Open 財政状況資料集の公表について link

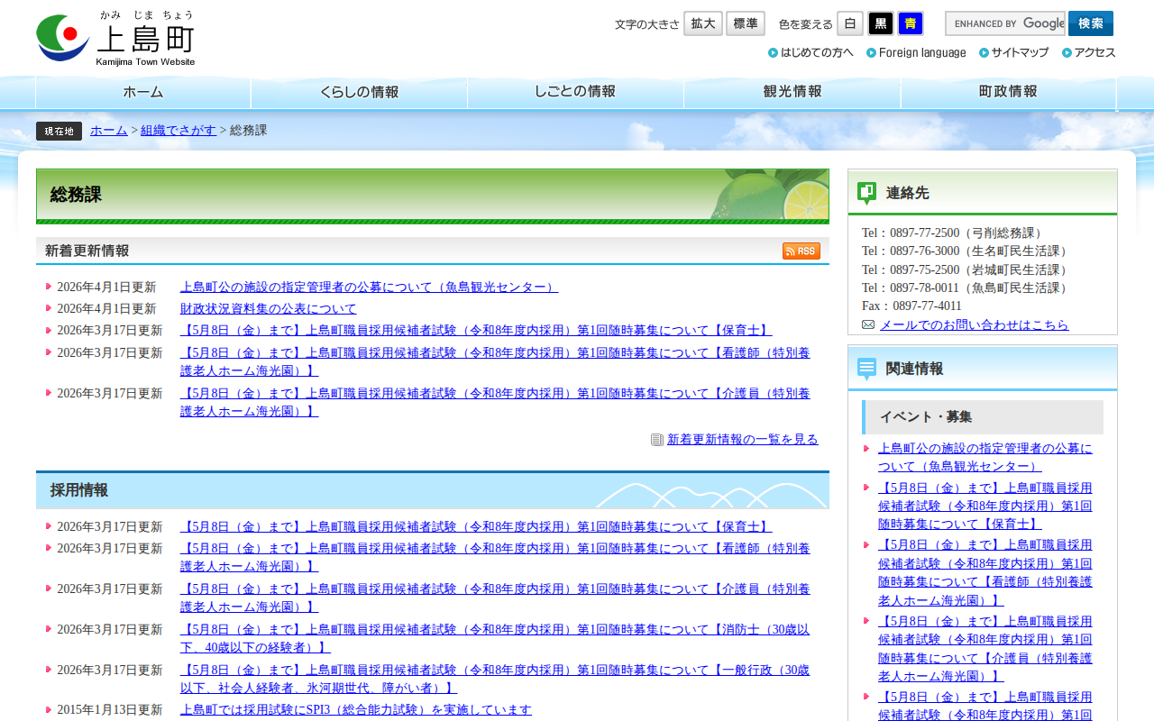click(269, 309)
